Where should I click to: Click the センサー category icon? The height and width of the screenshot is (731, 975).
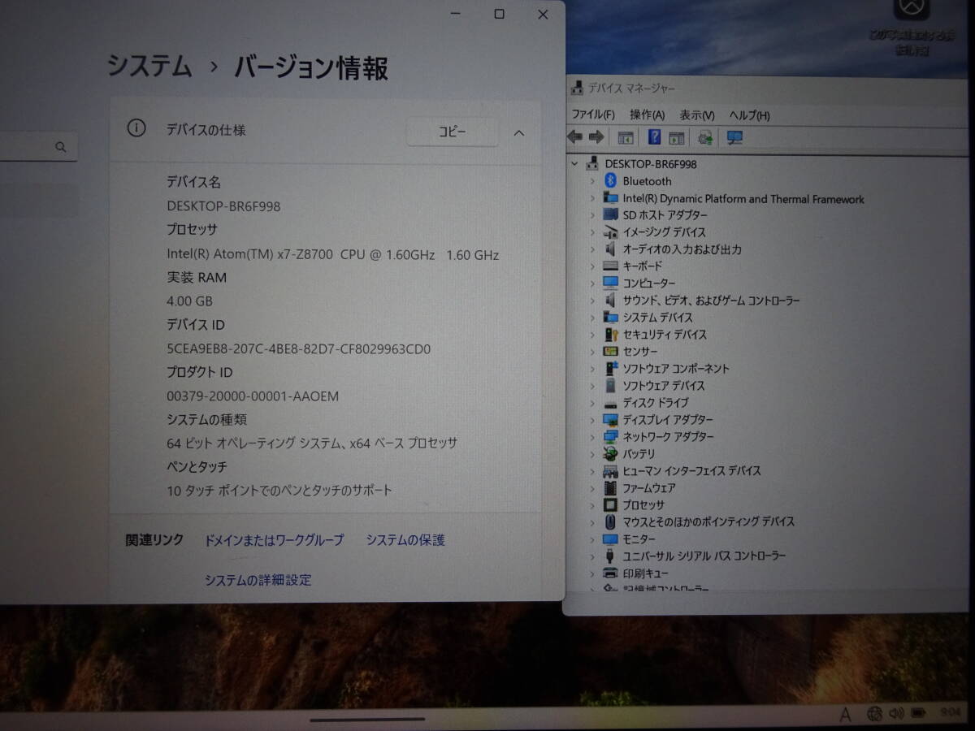(x=611, y=352)
